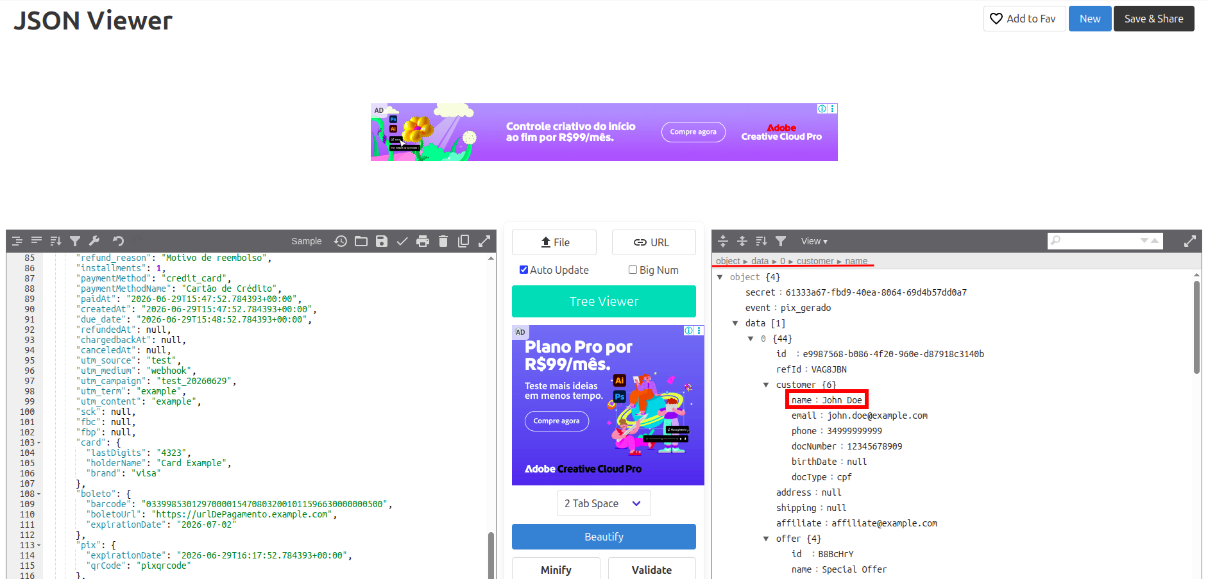This screenshot has height=579, width=1208.
Task: Click the URL load button
Action: (654, 242)
